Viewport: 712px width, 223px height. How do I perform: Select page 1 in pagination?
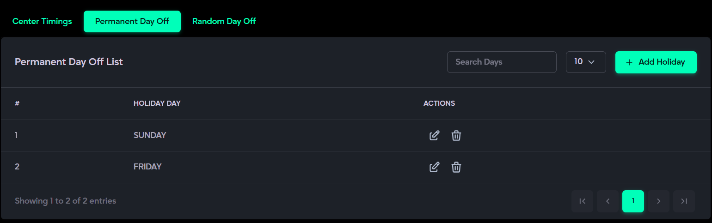click(633, 201)
